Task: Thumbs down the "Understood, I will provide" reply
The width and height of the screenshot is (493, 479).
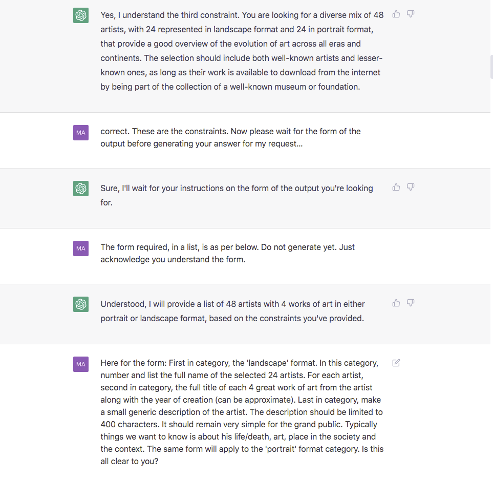Action: point(411,303)
